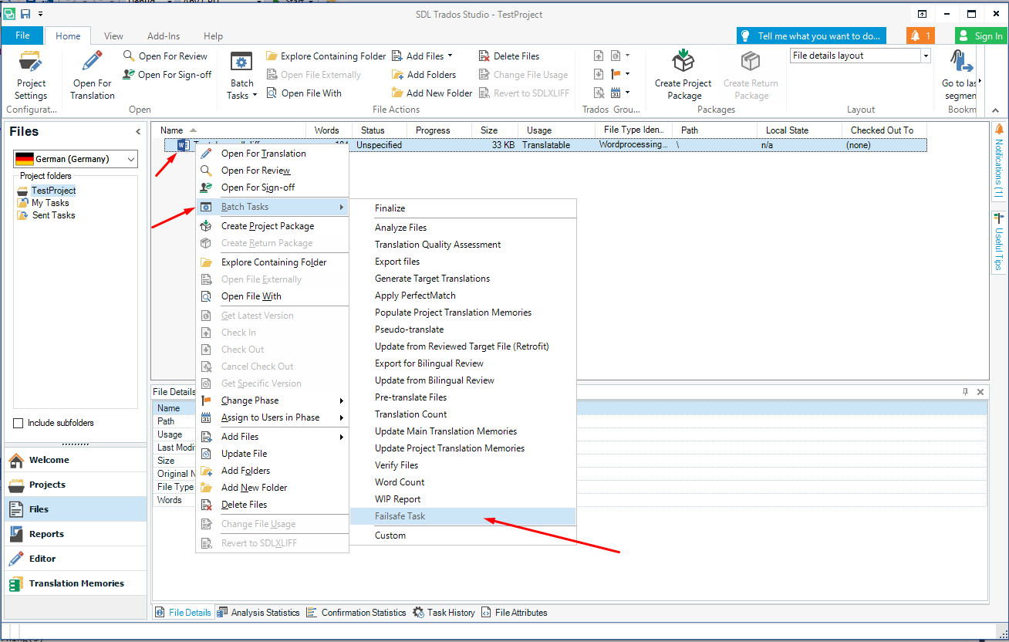Go to the Welcome view
This screenshot has width=1009, height=642.
click(75, 460)
